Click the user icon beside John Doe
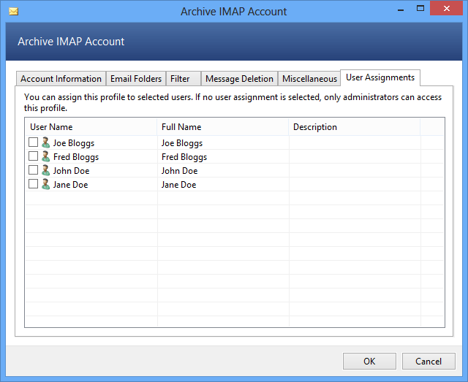Viewport: 468px width, 382px height. click(x=45, y=171)
